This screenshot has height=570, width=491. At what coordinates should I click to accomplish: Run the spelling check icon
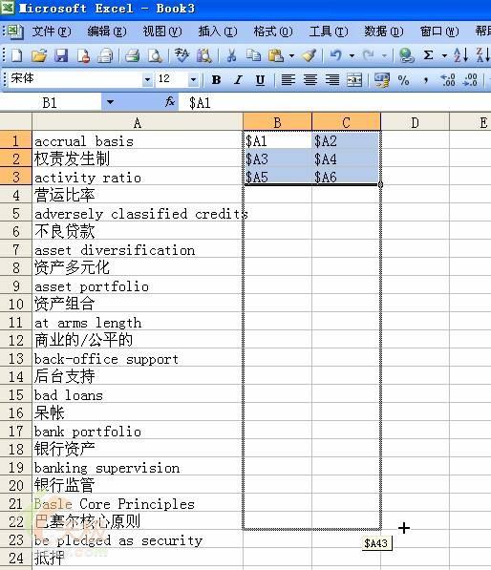pyautogui.click(x=181, y=55)
